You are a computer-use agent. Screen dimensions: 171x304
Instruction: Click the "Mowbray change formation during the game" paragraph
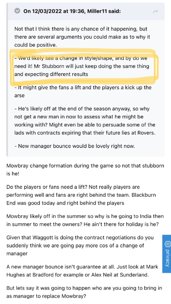coord(85,170)
